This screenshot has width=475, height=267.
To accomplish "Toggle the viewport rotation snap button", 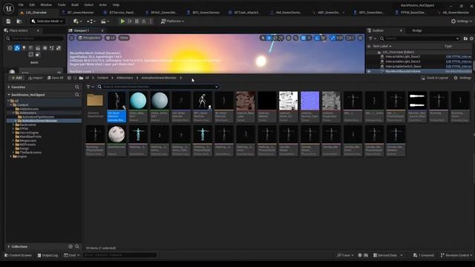I will click(317, 38).
